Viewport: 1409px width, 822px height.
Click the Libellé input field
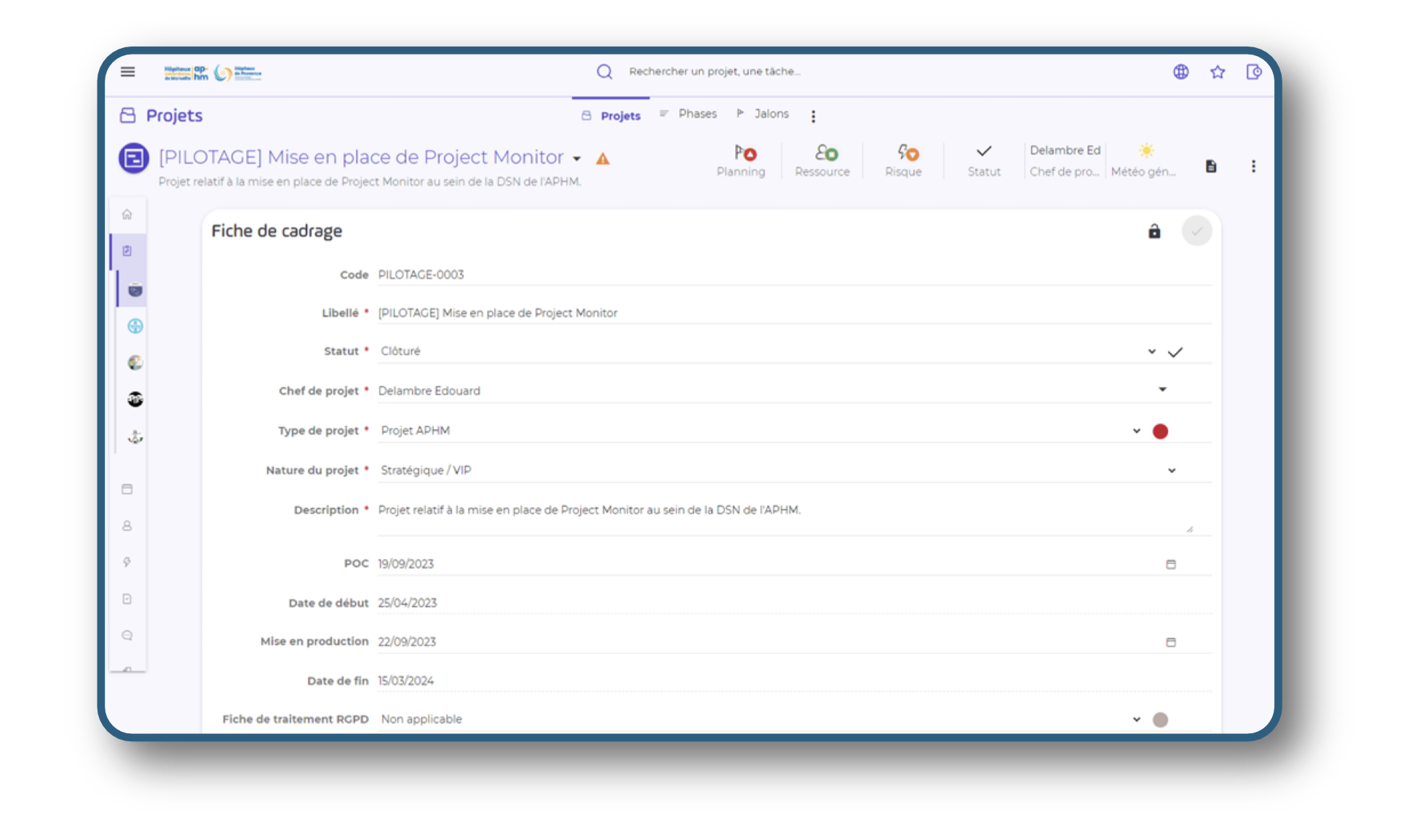click(794, 313)
